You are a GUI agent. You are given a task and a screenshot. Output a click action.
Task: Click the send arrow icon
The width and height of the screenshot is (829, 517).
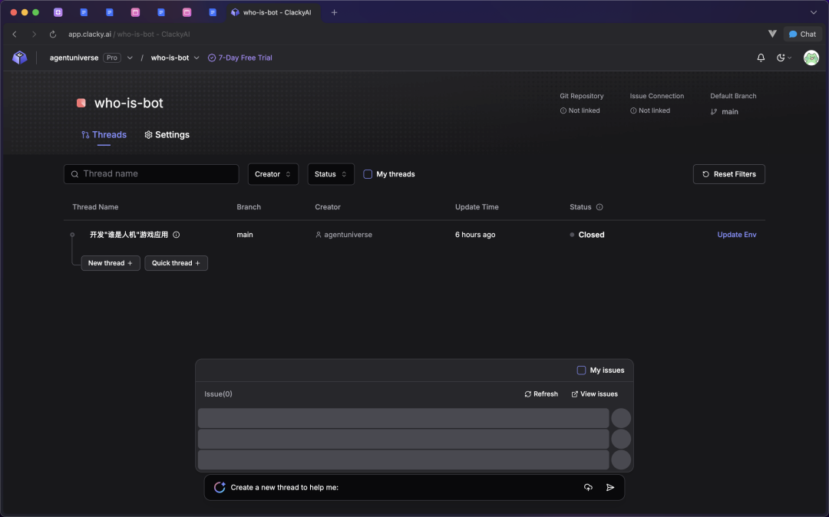tap(610, 487)
